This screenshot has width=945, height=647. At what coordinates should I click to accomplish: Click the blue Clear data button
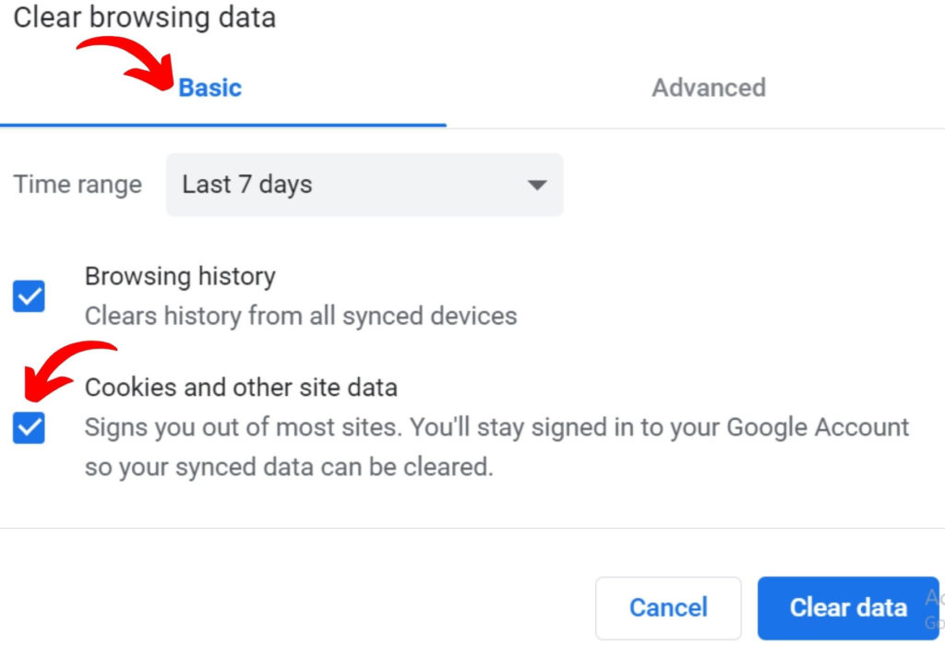(x=847, y=607)
